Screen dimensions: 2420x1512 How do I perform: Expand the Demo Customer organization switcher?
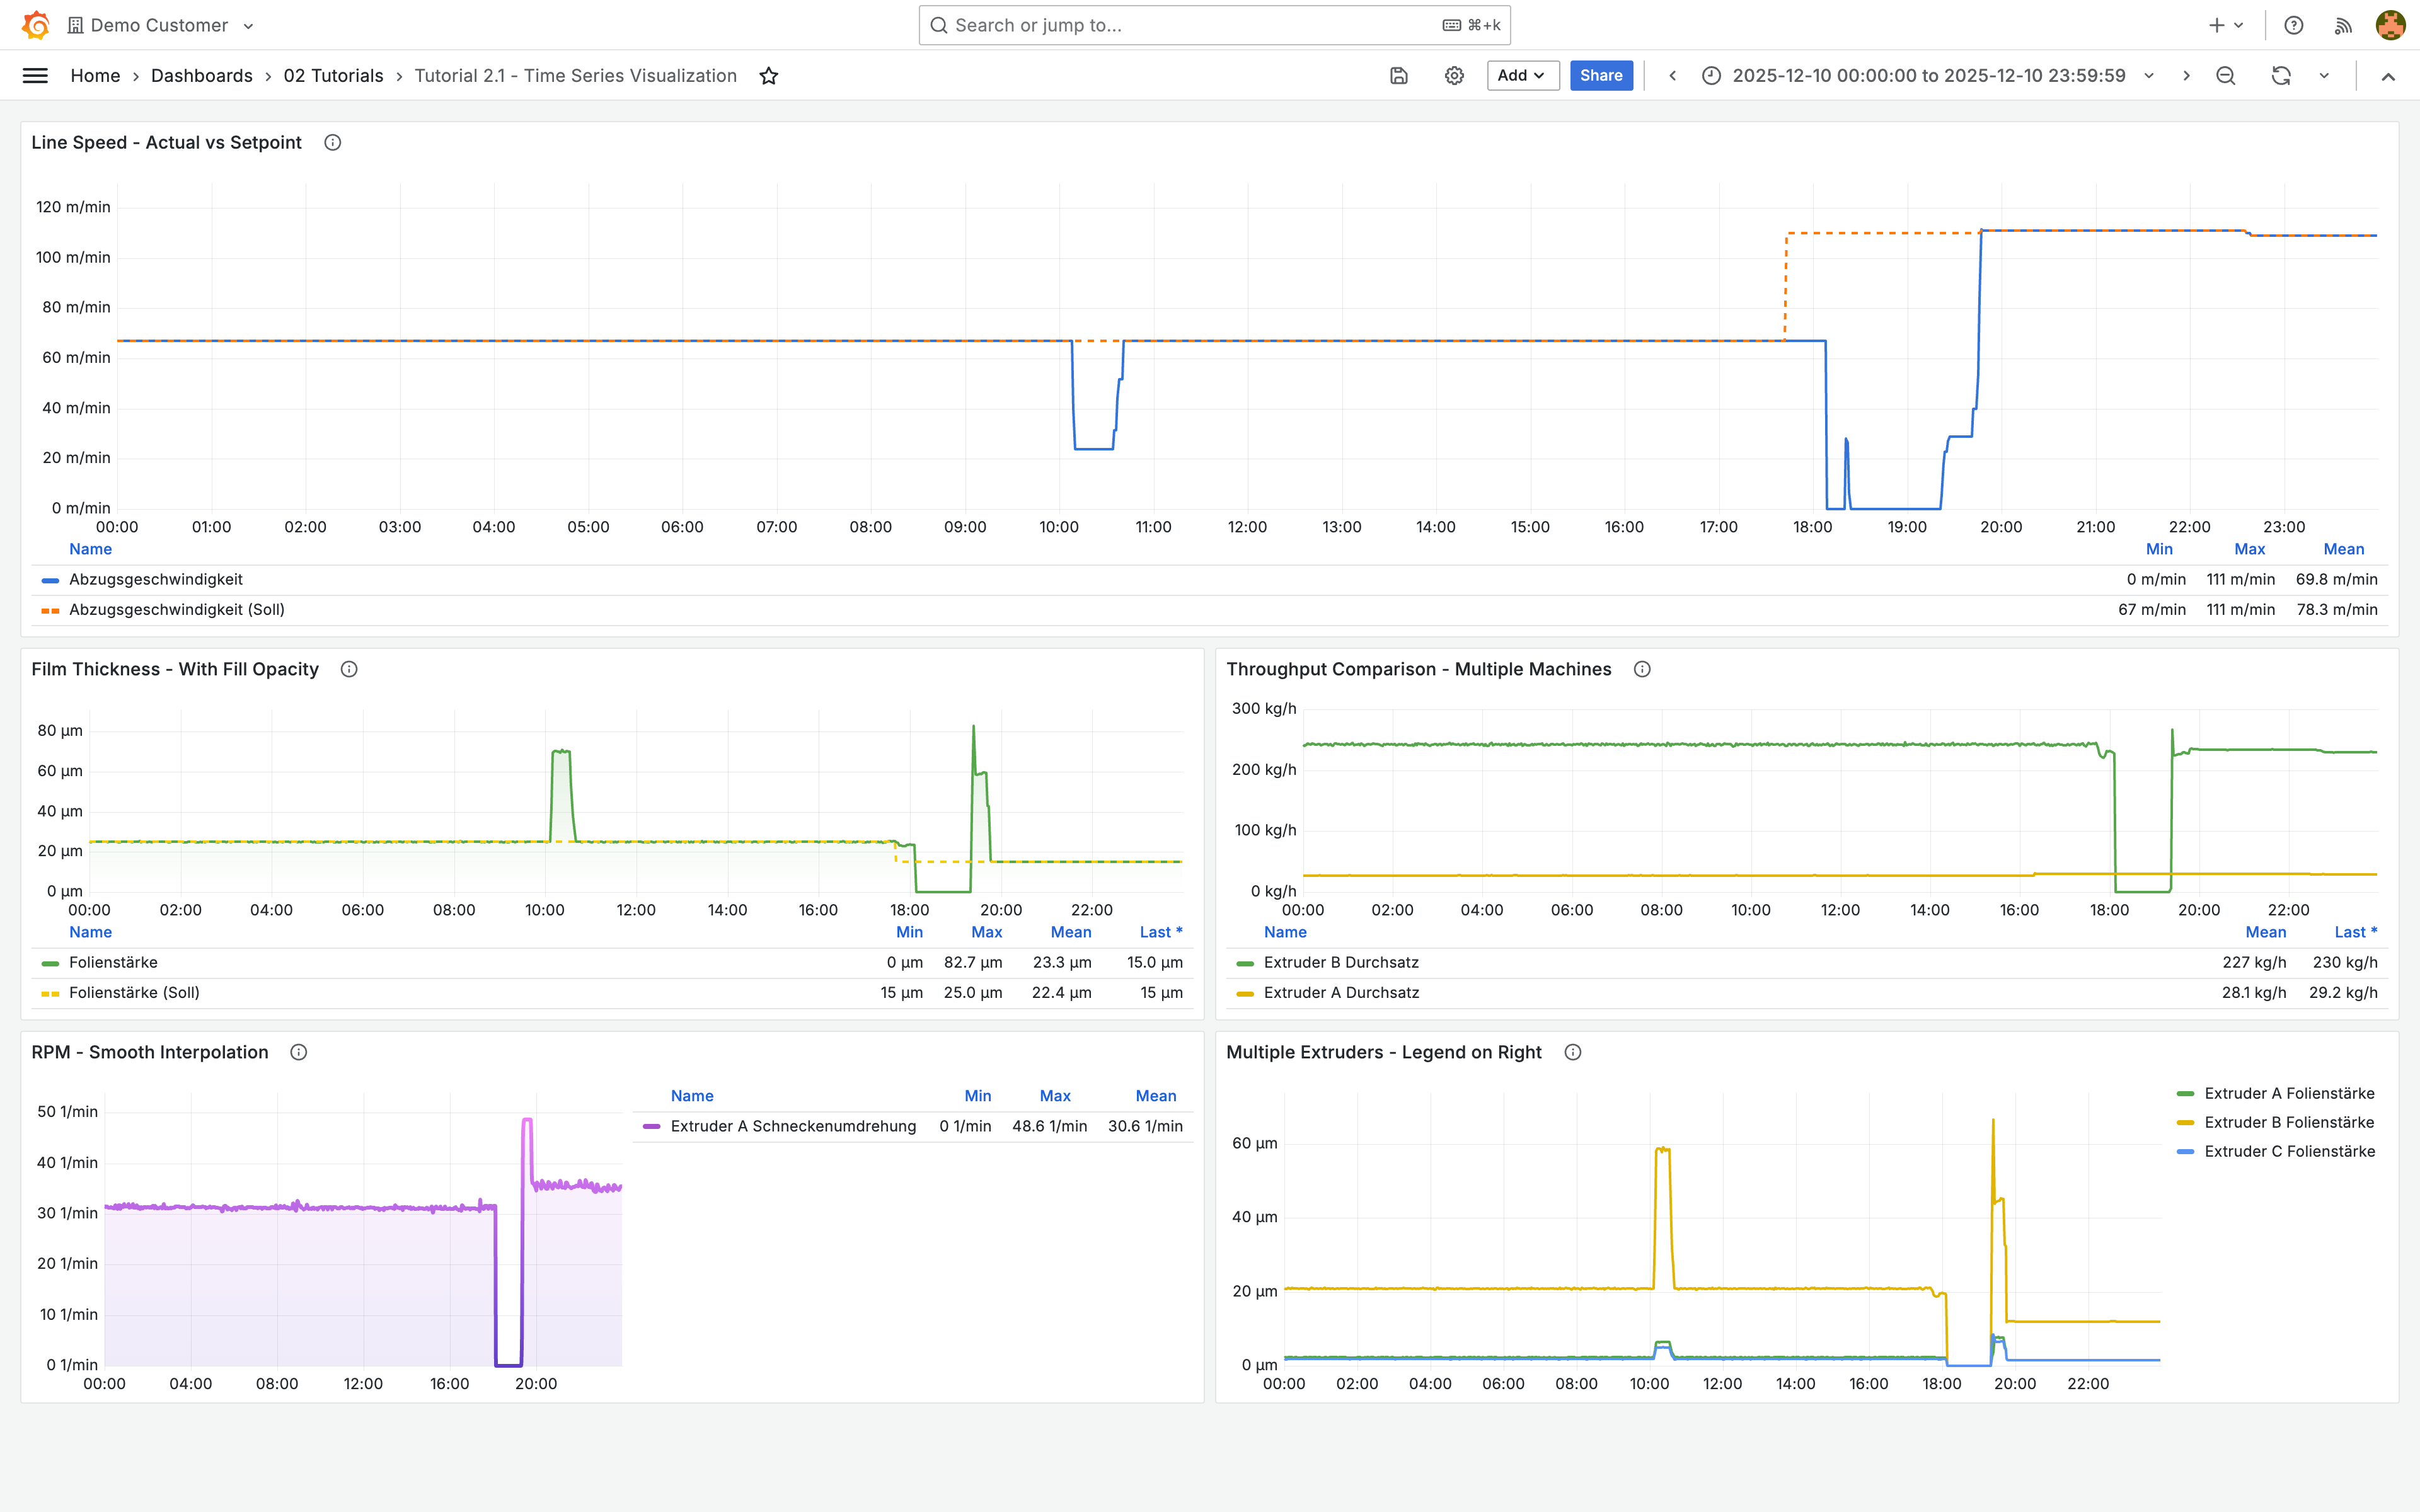(x=160, y=25)
